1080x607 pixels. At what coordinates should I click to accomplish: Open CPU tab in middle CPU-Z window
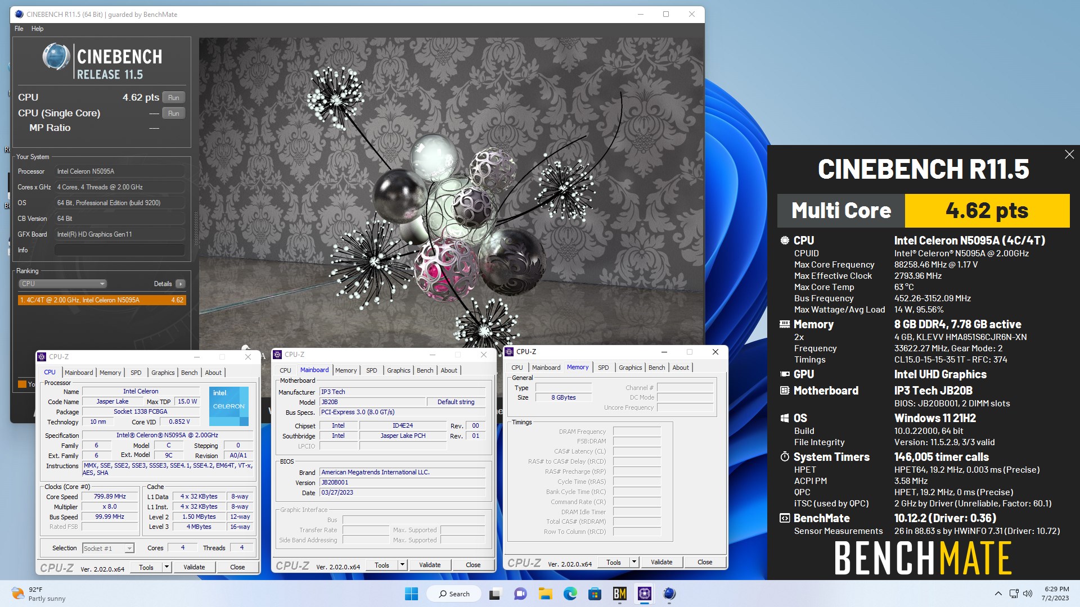(286, 370)
